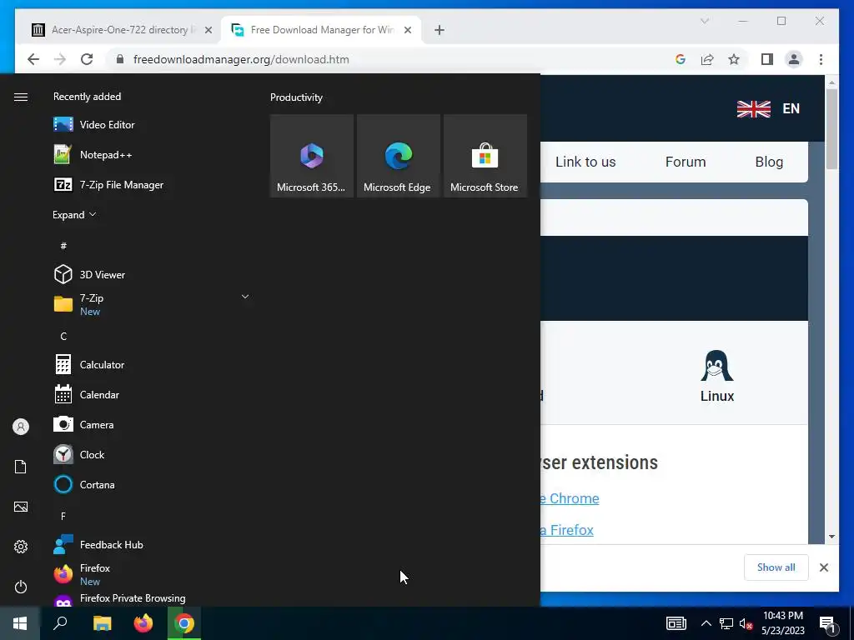Viewport: 854px width, 640px height.
Task: Jump to the F letter group header
Action: pos(63,516)
